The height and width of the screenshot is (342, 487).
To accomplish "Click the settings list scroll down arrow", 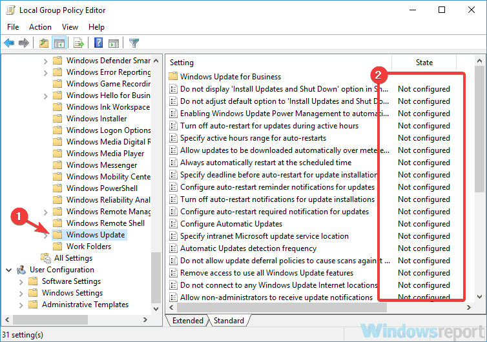I will 479,297.
